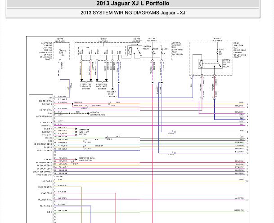
Task: Click the 'SOLAR SENS 5V REF' pin label
Action: coord(42,172)
